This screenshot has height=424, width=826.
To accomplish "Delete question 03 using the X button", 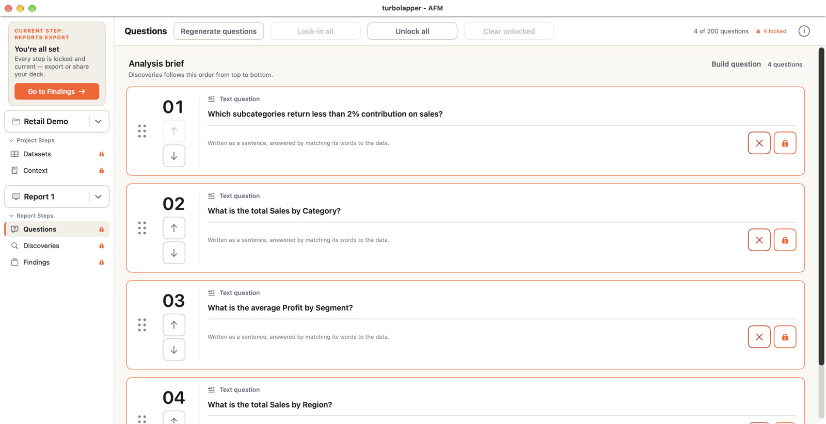I will [759, 337].
